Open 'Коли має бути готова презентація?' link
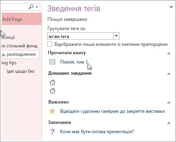Viewport: 176px width, 142px height. 97,132
